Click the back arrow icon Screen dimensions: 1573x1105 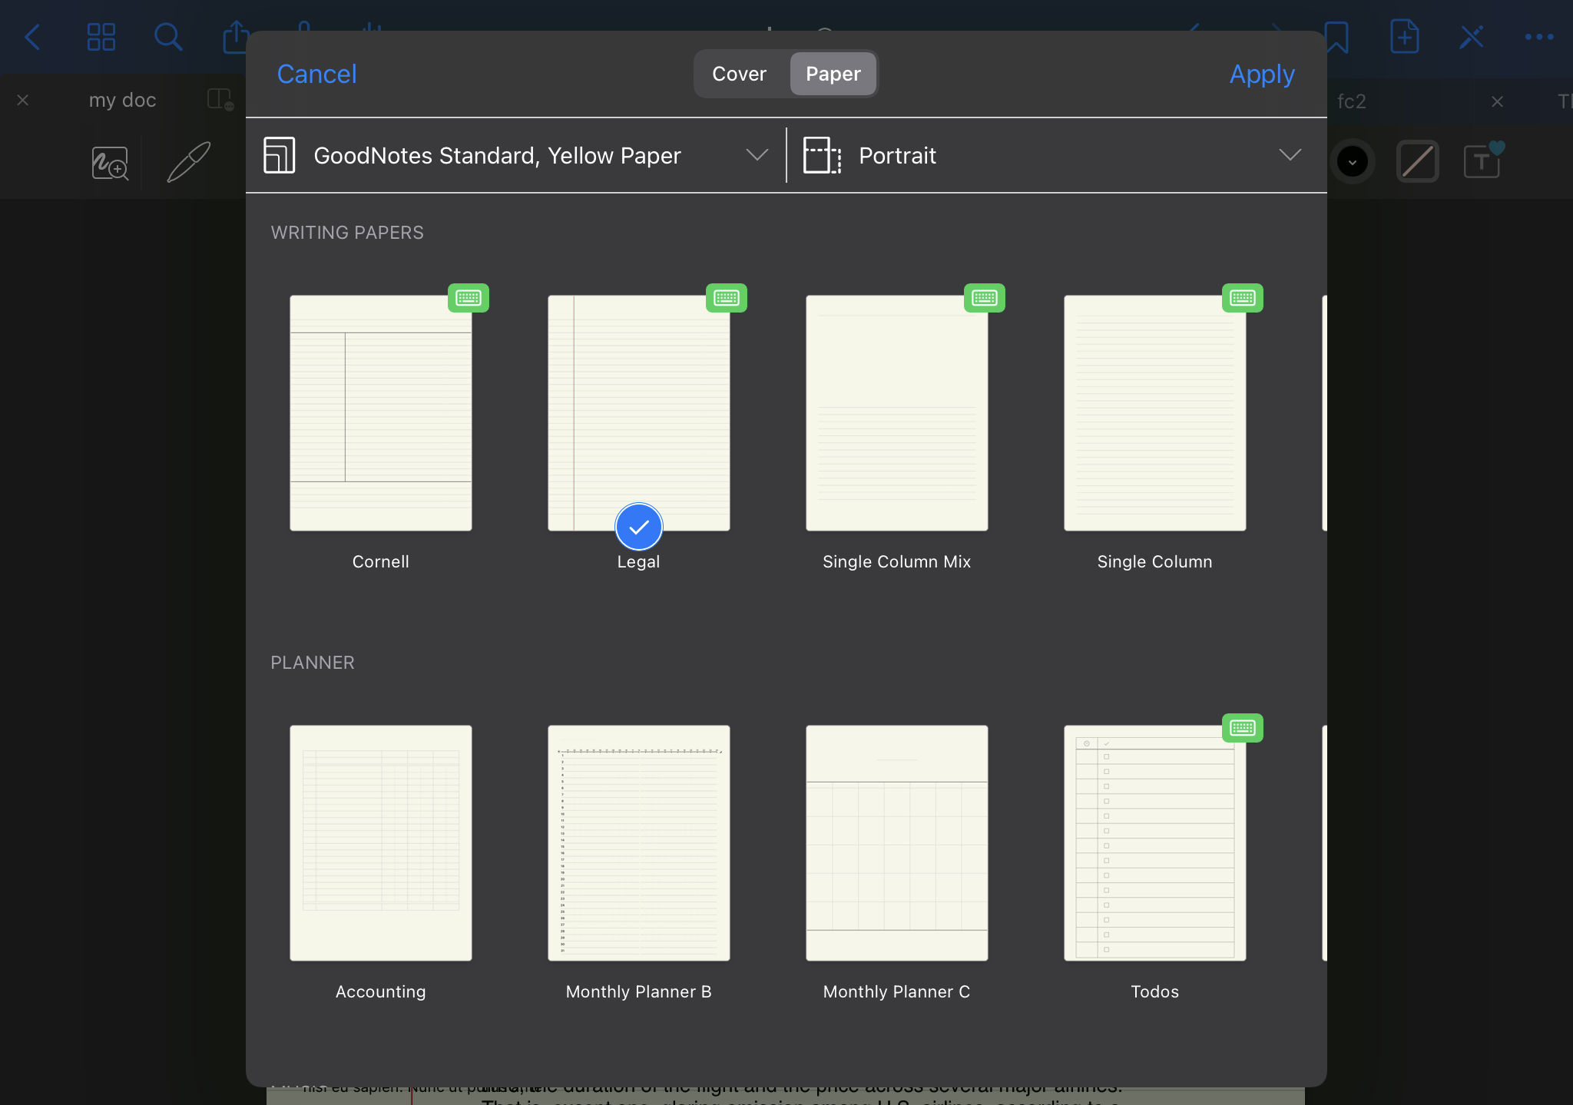(33, 37)
